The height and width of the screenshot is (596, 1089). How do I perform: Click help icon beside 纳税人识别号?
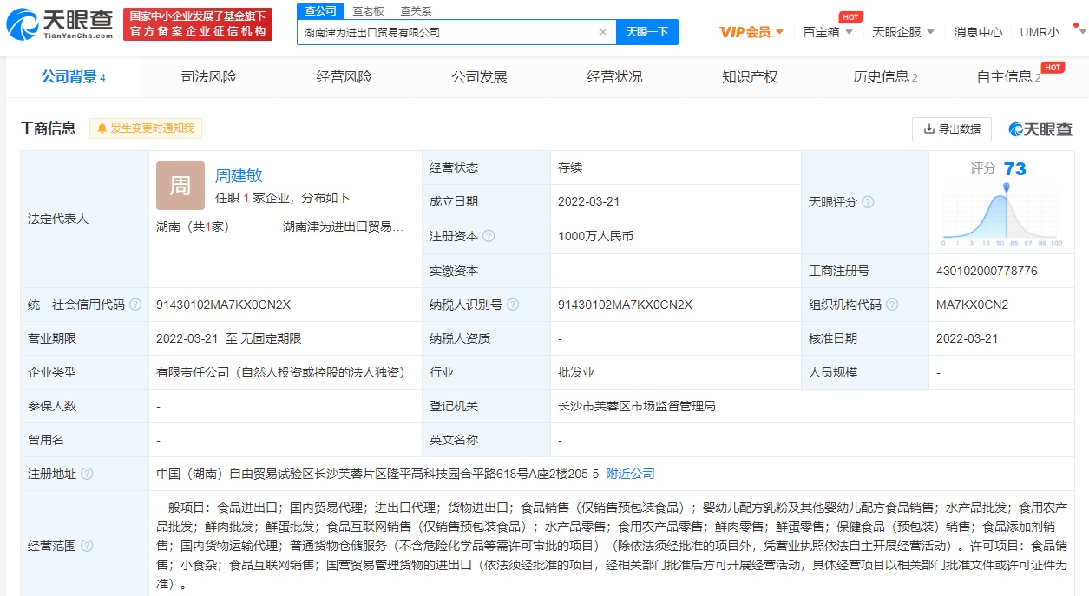(513, 305)
